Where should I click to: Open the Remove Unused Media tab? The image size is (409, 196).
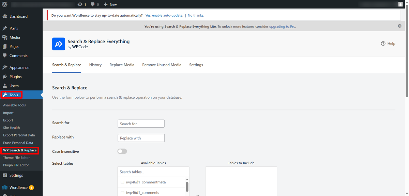point(162,65)
